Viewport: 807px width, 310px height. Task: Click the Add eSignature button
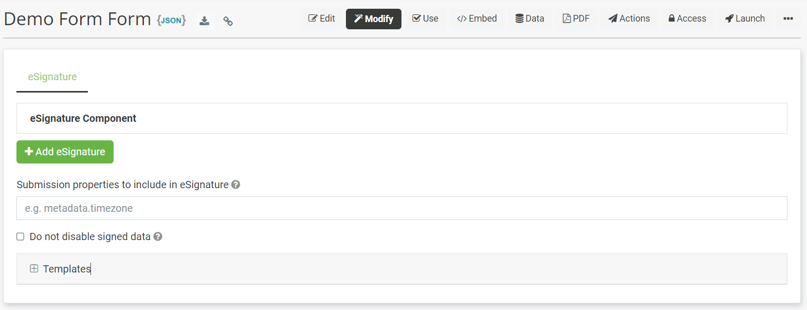tap(65, 152)
